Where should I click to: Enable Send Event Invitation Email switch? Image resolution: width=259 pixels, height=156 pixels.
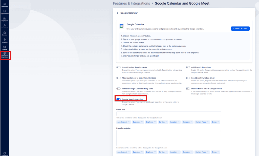188,78
